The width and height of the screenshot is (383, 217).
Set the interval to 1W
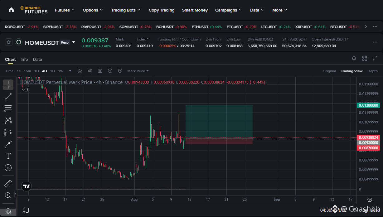coord(61,71)
